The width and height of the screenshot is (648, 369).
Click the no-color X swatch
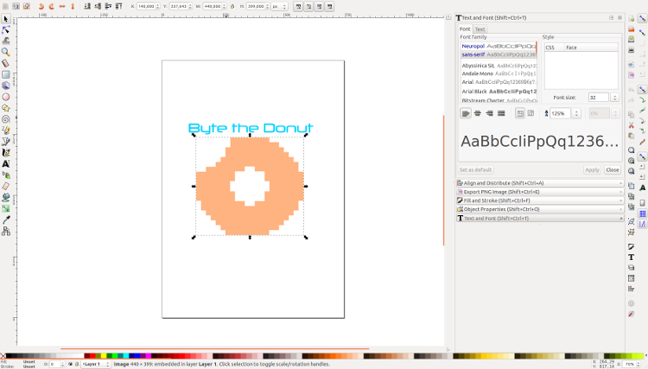[3, 356]
